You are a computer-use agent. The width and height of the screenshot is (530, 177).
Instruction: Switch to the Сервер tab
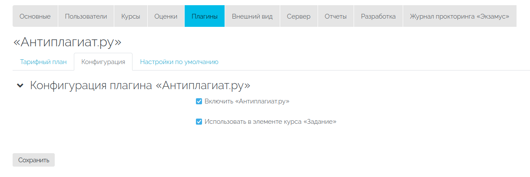point(299,16)
